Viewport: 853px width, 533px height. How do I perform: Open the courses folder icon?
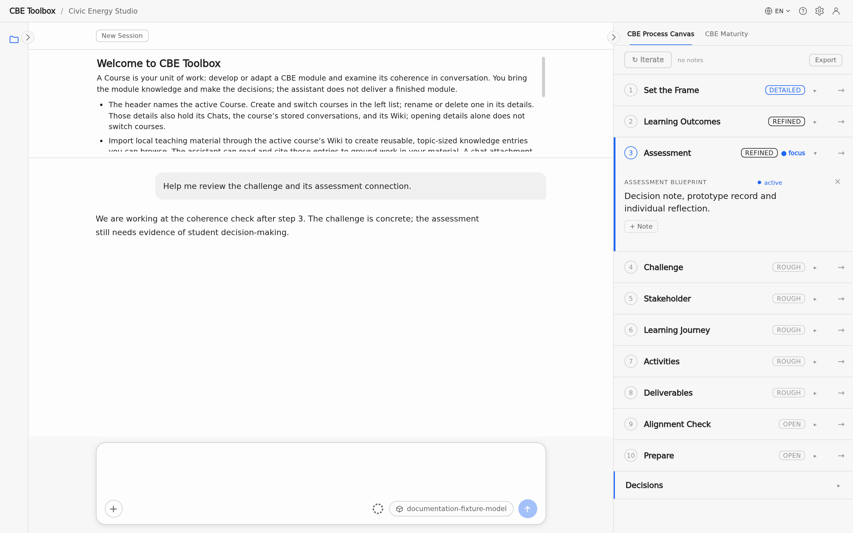click(x=14, y=39)
